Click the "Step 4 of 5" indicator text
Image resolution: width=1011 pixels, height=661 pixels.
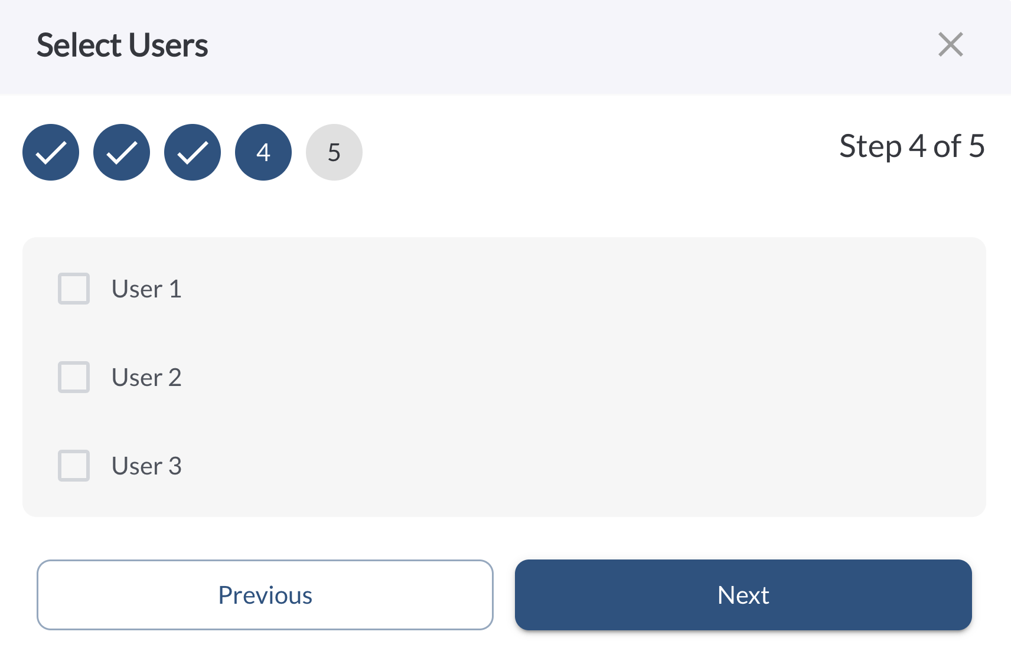[912, 146]
